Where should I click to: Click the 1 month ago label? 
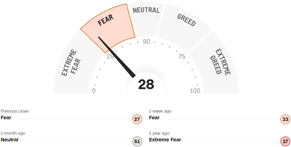[x=13, y=133]
